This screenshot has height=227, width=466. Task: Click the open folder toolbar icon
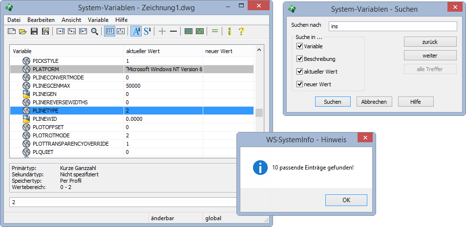tap(22, 32)
